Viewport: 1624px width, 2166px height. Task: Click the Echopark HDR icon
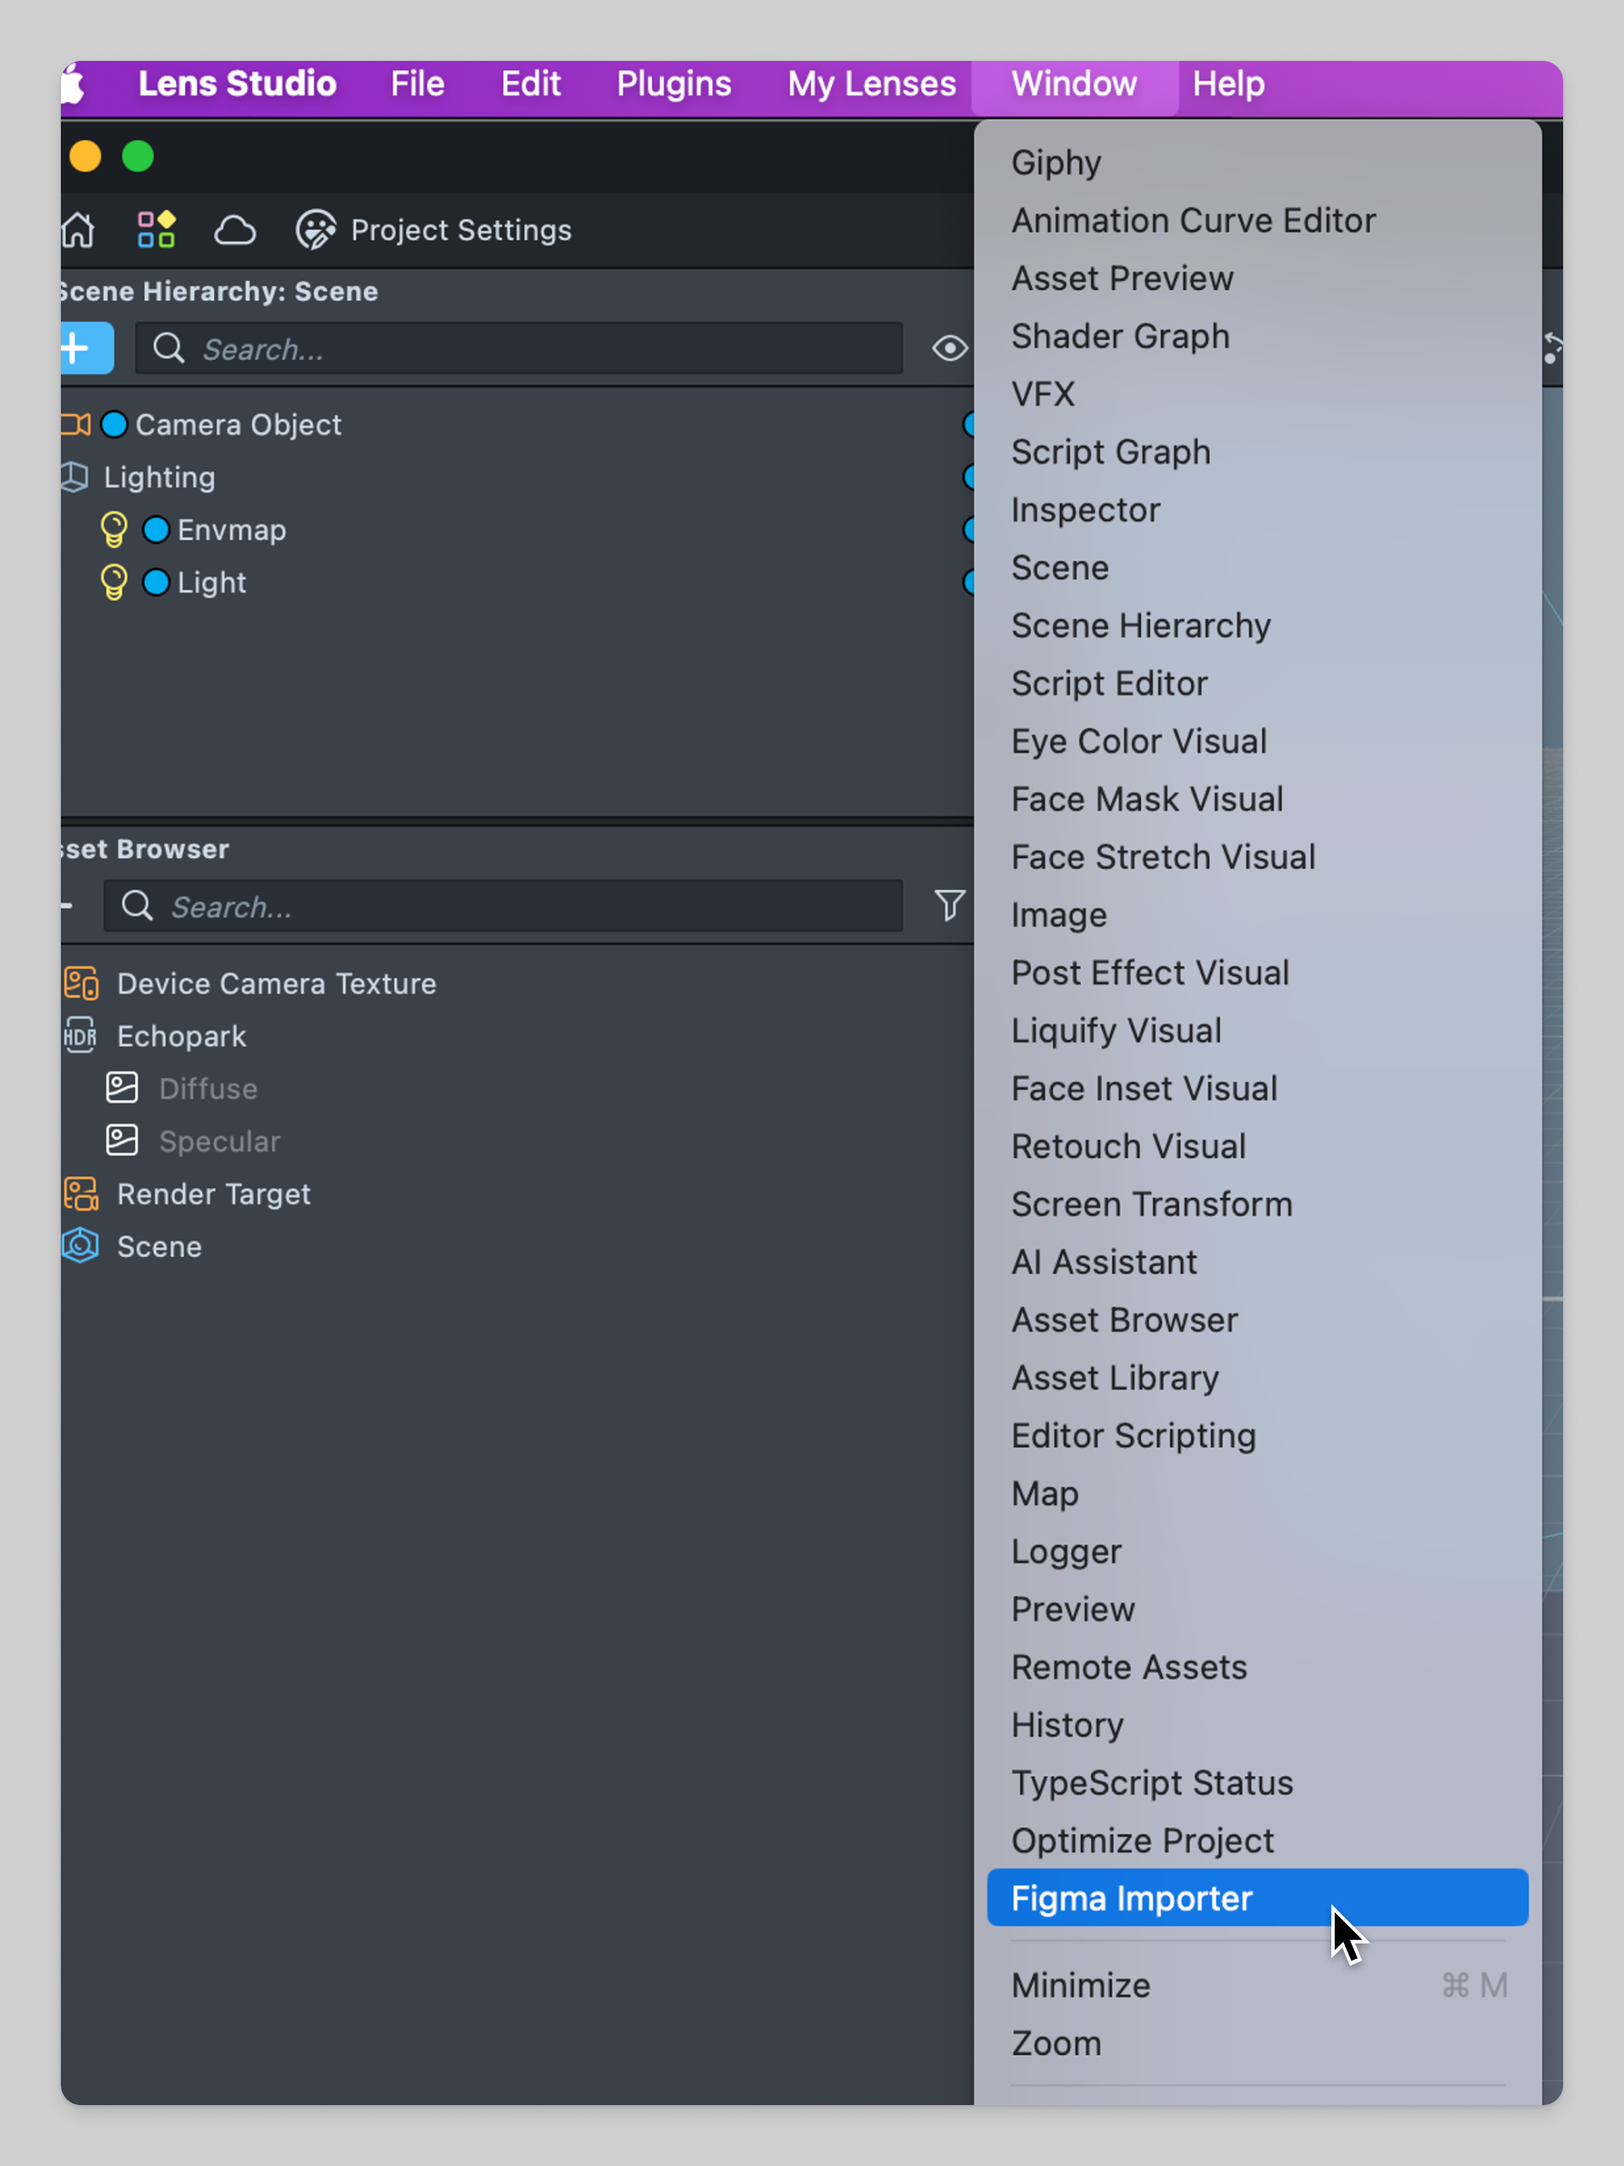pyautogui.click(x=80, y=1036)
